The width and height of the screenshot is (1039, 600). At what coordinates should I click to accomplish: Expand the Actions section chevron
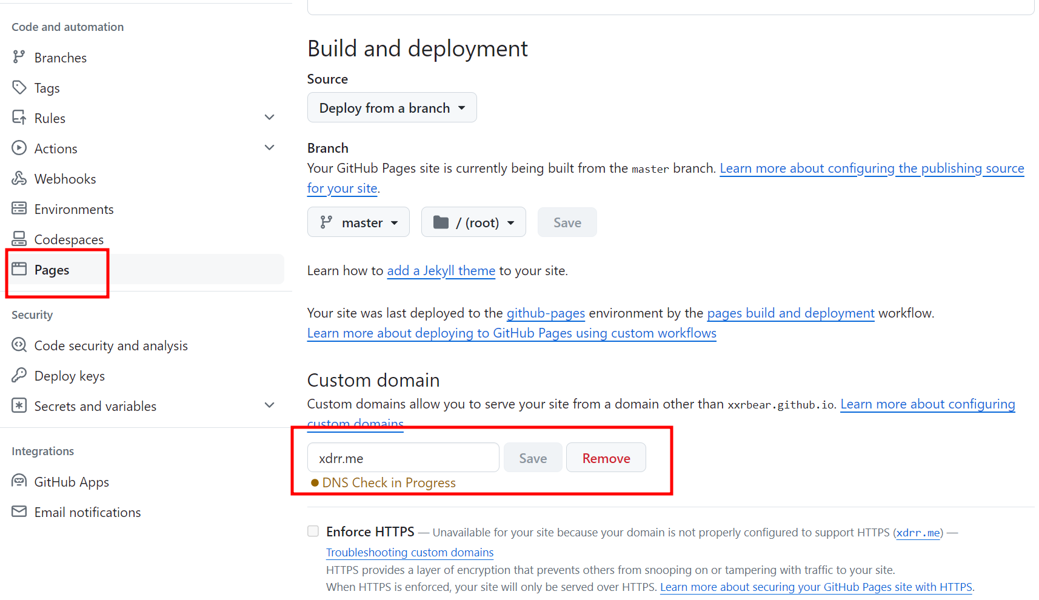click(270, 148)
